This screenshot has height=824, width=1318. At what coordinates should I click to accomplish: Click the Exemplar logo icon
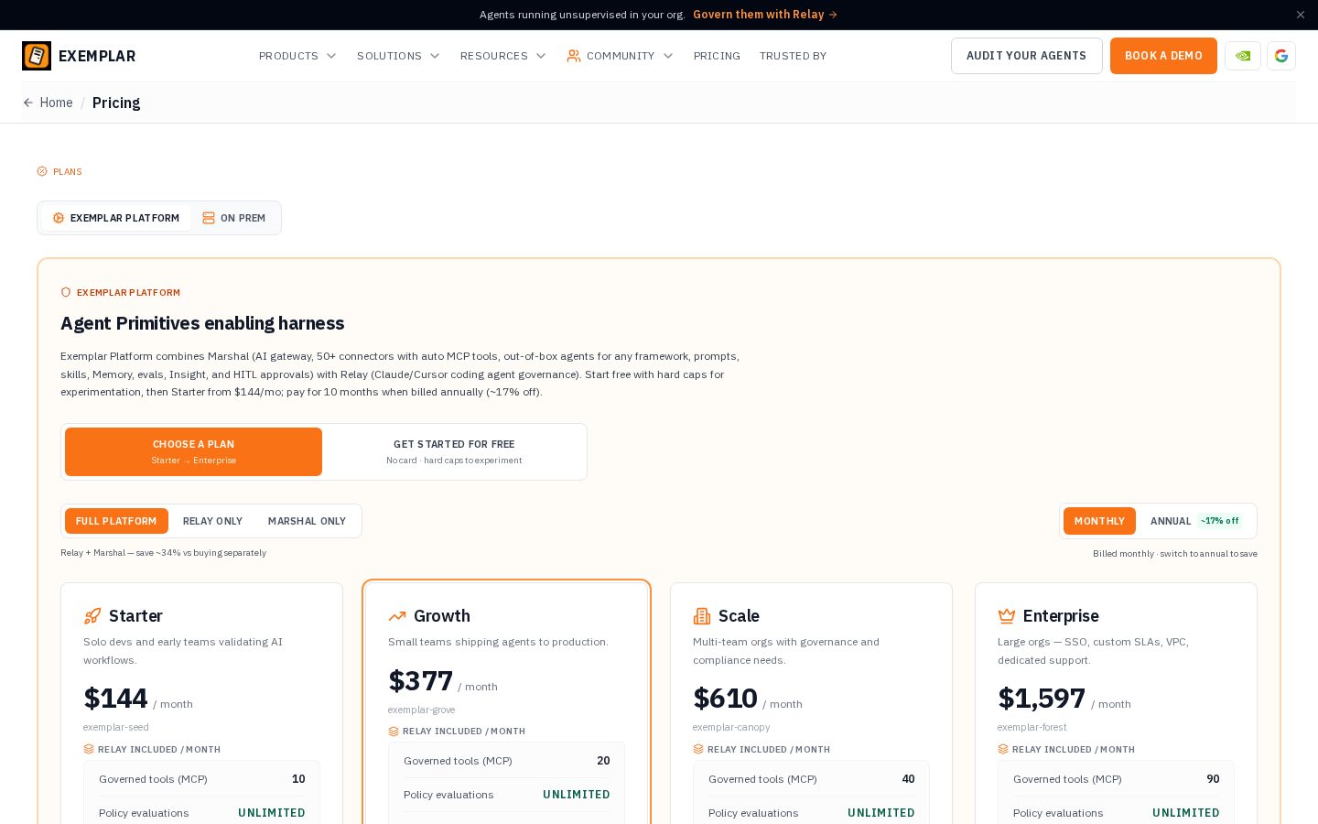pos(37,56)
